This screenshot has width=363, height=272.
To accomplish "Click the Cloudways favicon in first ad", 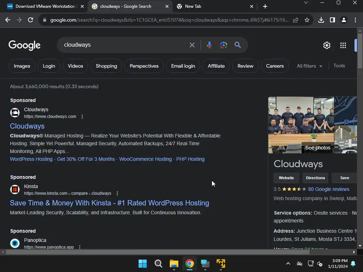I will [15, 113].
